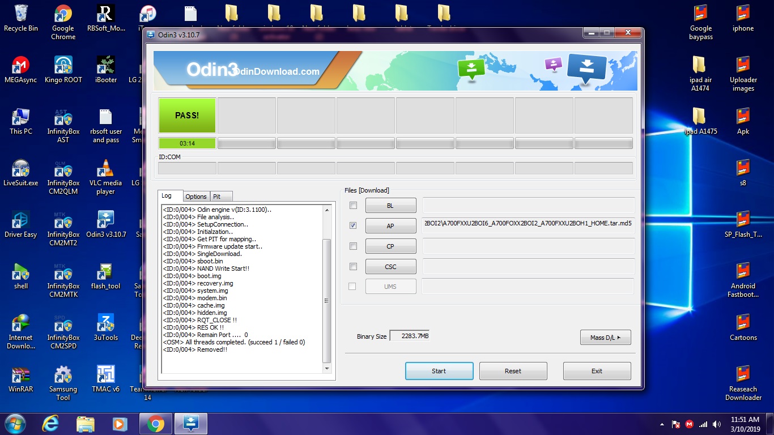
Task: Select the s8 desktop icon
Action: 743,173
